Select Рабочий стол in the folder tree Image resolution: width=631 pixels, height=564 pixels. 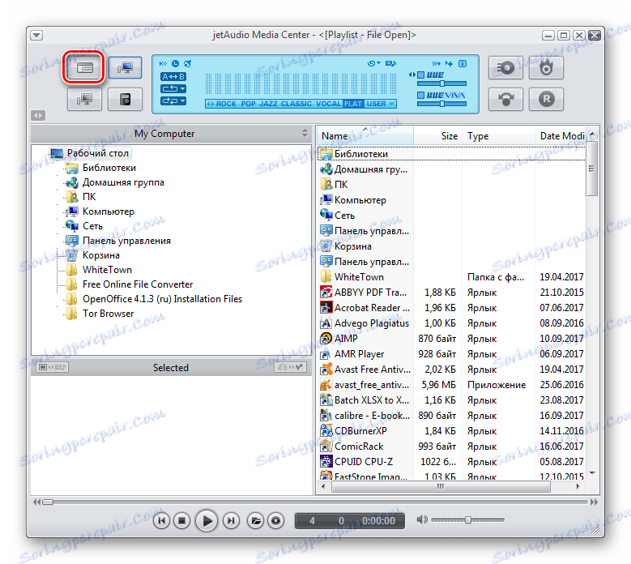[x=98, y=153]
